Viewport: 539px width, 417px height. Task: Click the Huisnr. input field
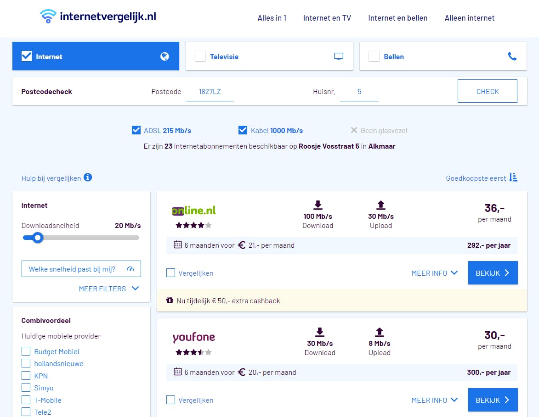[359, 92]
